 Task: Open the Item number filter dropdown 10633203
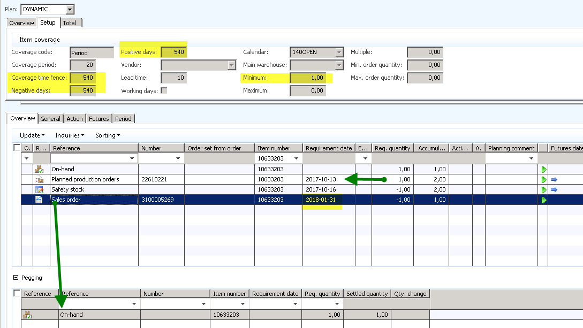pyautogui.click(x=297, y=158)
